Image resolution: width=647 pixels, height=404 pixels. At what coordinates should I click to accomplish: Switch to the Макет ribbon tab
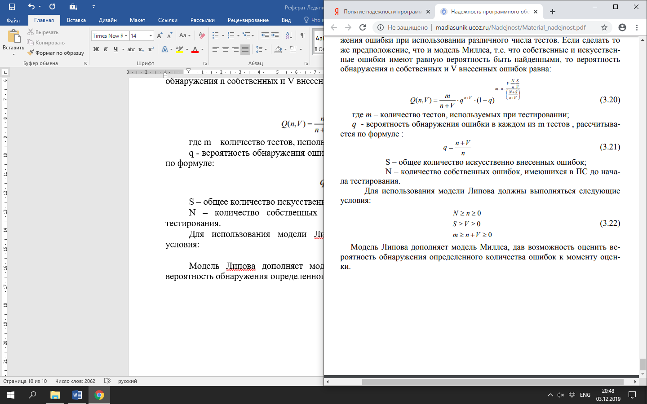137,20
